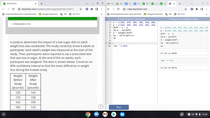Open side panel icon in left window
This screenshot has width=210, height=118.
[x=97, y=9]
